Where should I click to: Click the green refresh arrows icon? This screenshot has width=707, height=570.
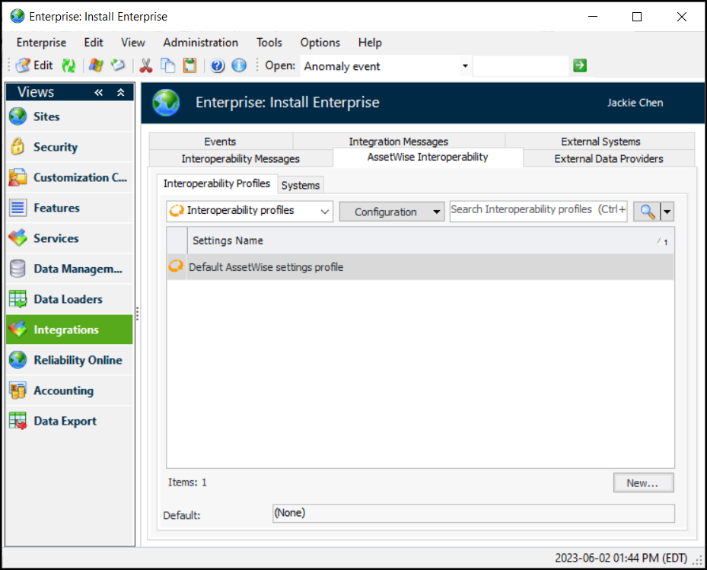[68, 66]
